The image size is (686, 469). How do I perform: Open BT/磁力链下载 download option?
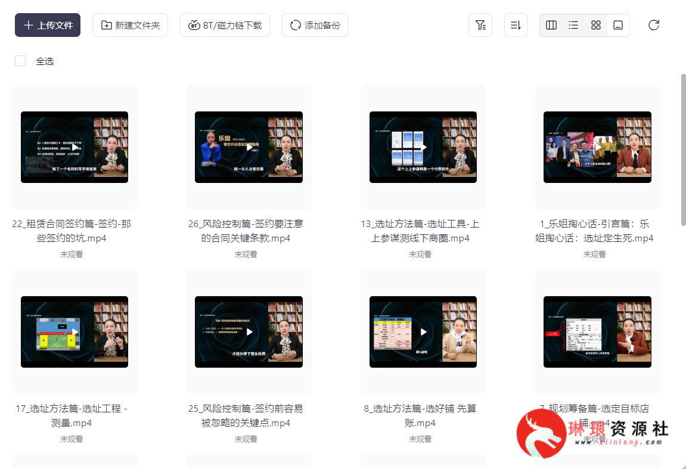click(225, 25)
